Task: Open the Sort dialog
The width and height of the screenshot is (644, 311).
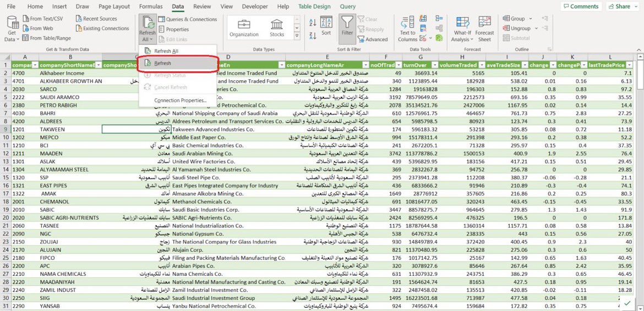Action: 326,26
